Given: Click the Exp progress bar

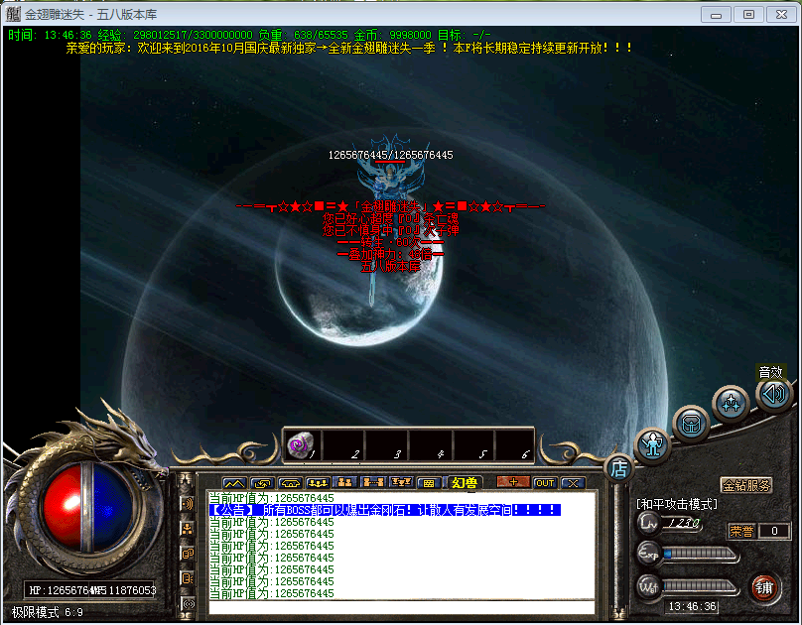Looking at the screenshot, I should pos(700,554).
